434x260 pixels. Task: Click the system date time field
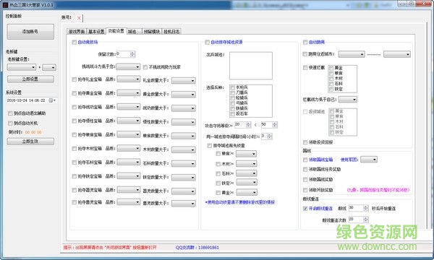32,100
